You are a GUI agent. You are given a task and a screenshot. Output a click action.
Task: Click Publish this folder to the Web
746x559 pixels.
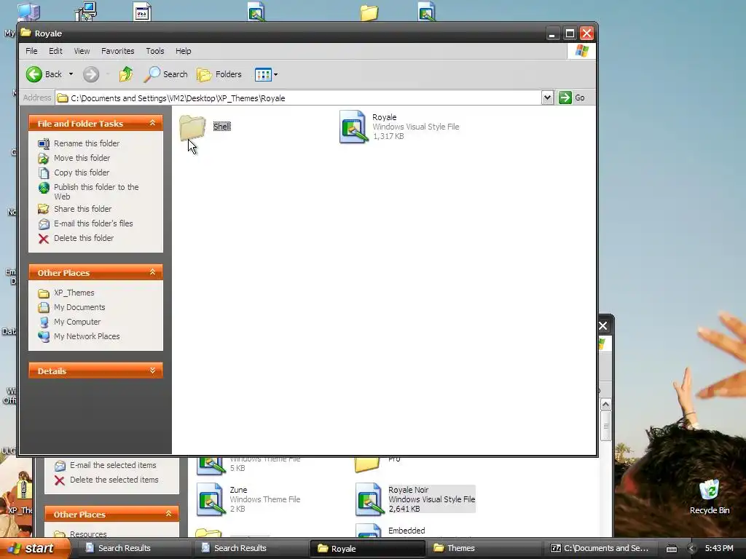(x=96, y=191)
